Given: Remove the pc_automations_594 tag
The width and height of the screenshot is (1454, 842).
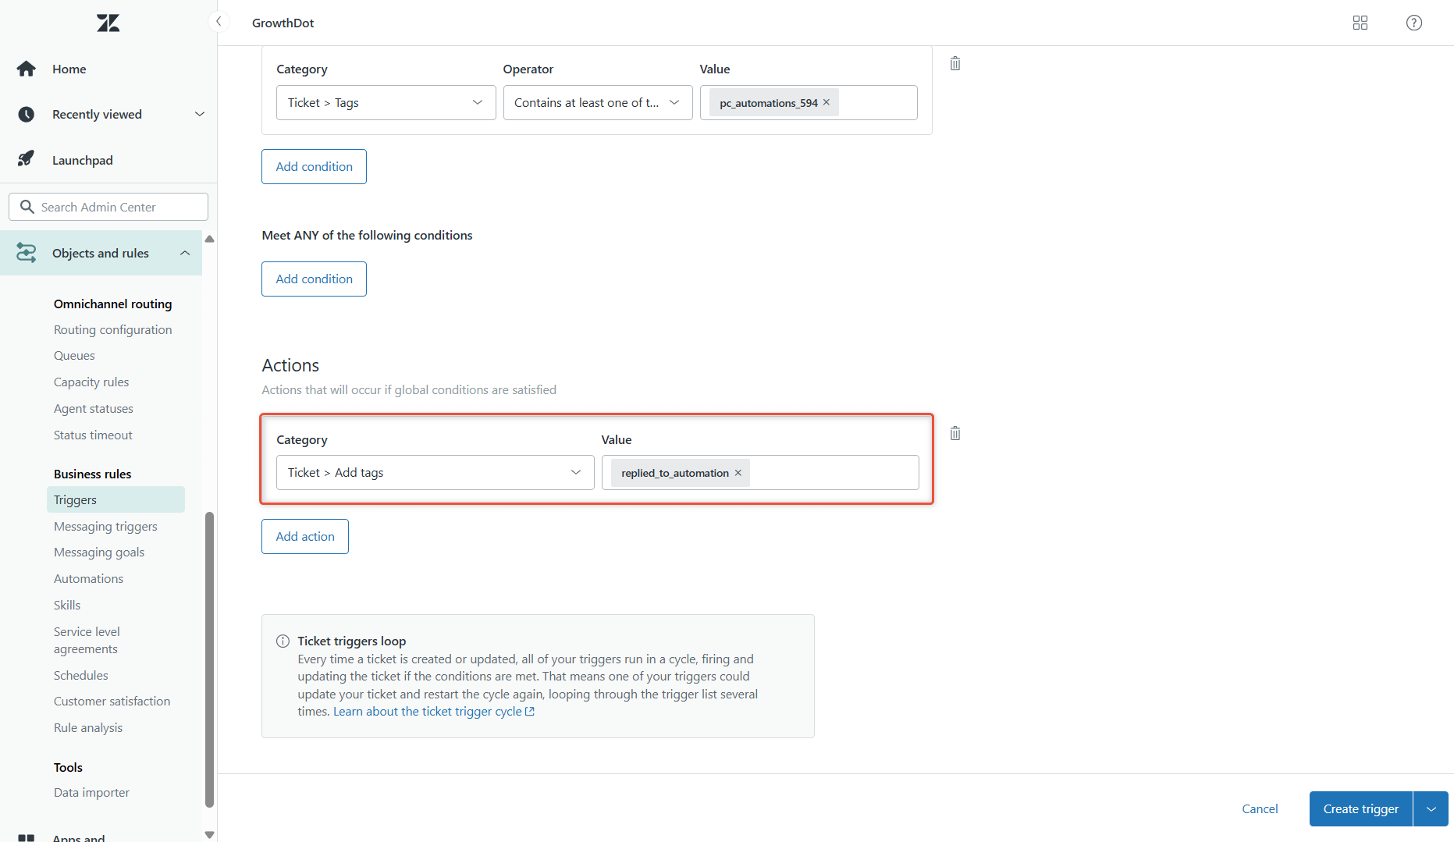Looking at the screenshot, I should pyautogui.click(x=826, y=101).
